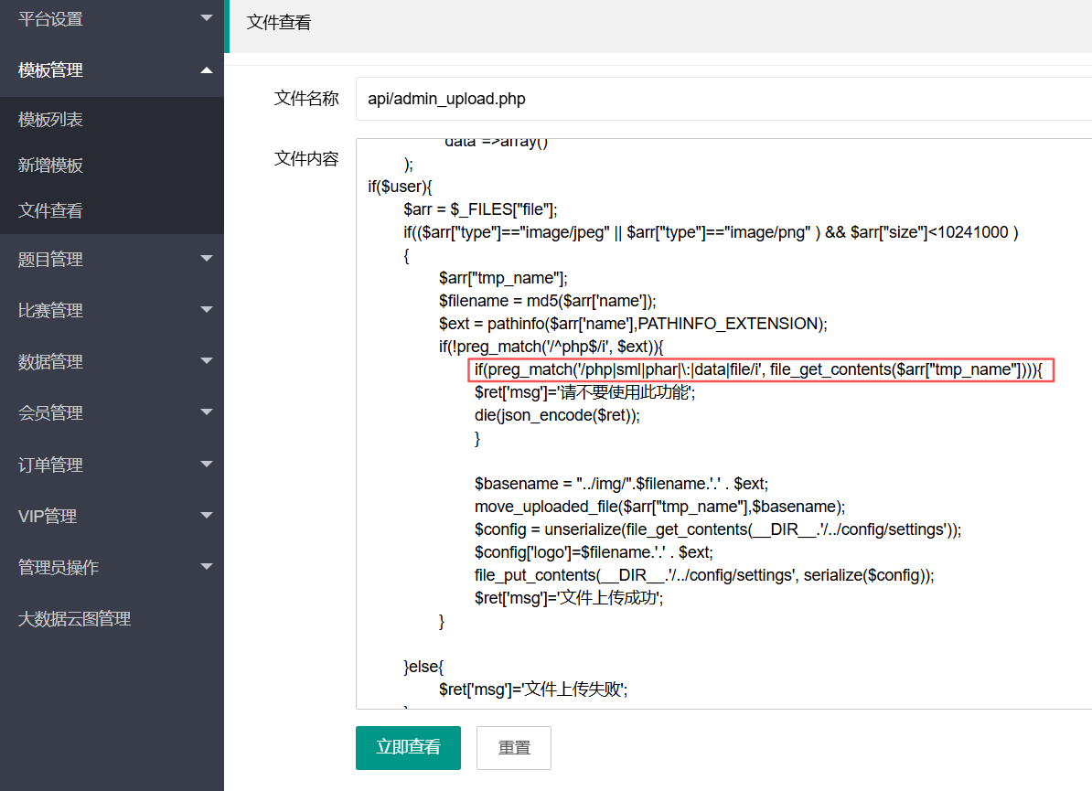
Task: Select the 文件查看 page title tab
Action: tap(279, 23)
